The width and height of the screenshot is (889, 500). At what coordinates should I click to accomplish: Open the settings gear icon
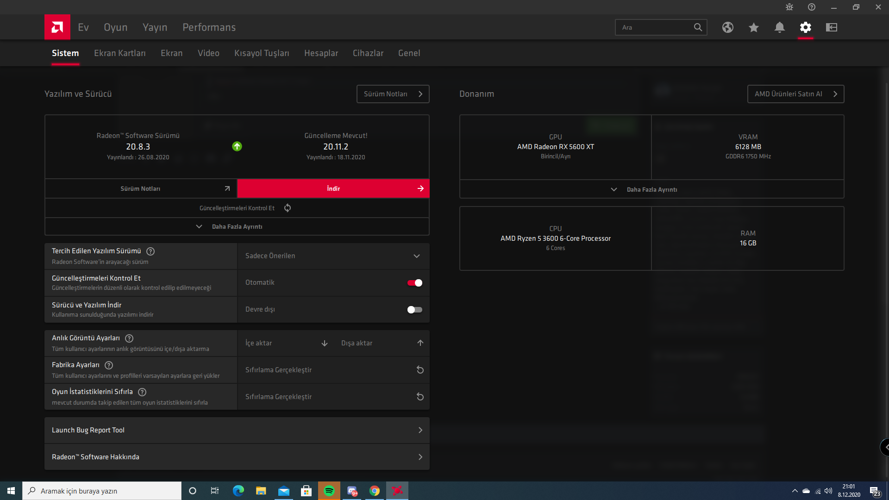806,27
